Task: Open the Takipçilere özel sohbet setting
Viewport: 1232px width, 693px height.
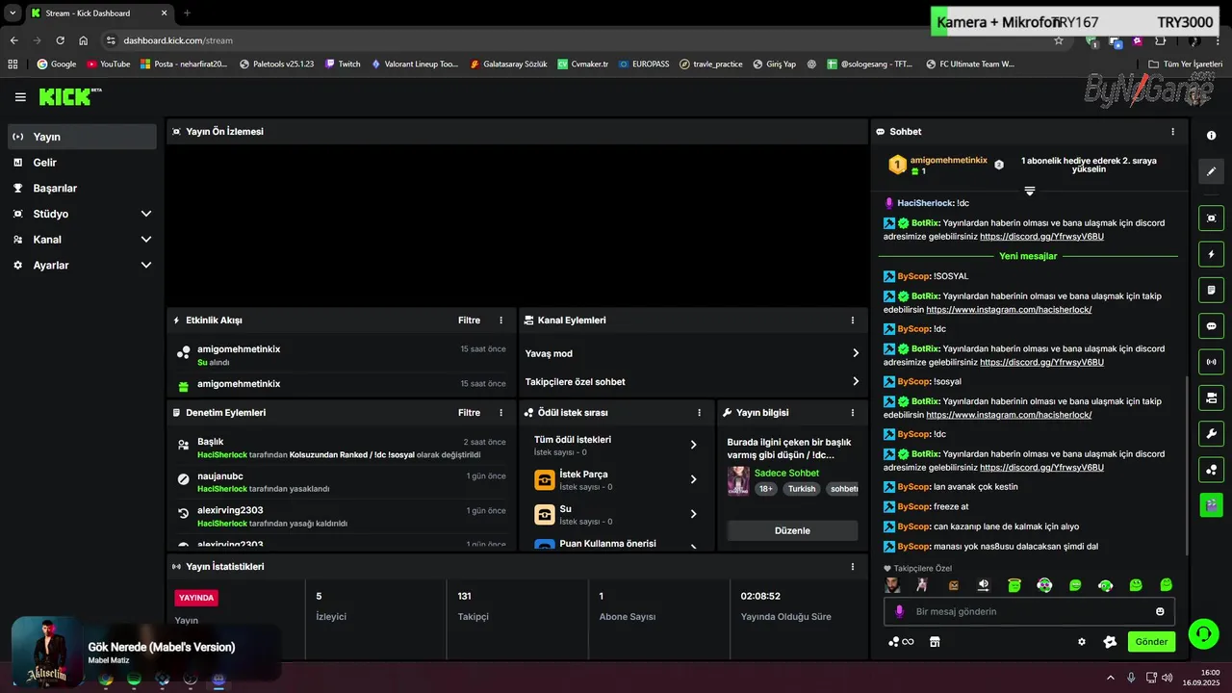Action: pyautogui.click(x=693, y=382)
